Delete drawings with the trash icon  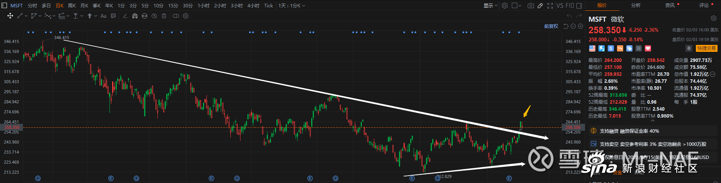(164, 16)
